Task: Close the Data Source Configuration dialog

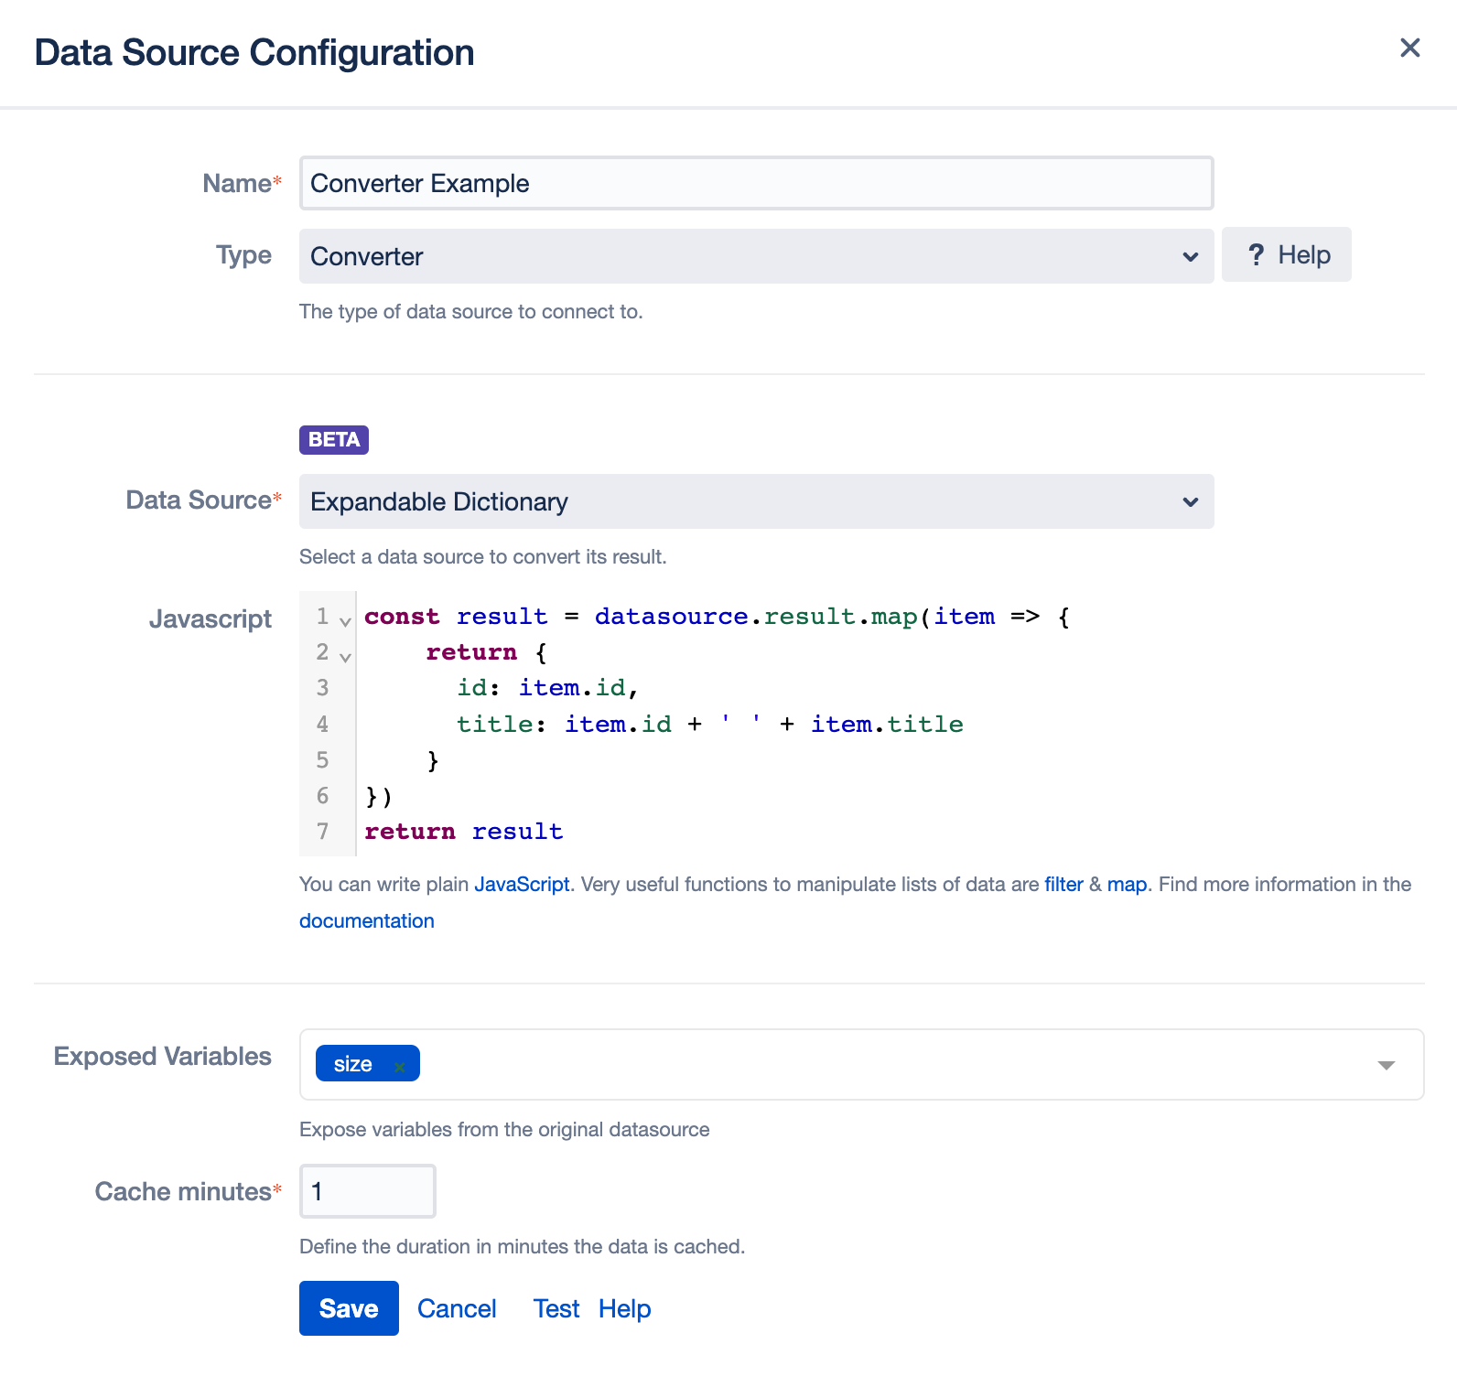Action: pyautogui.click(x=1409, y=48)
